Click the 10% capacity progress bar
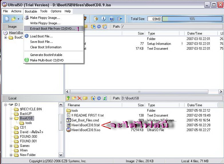 pyautogui.click(x=192, y=19)
